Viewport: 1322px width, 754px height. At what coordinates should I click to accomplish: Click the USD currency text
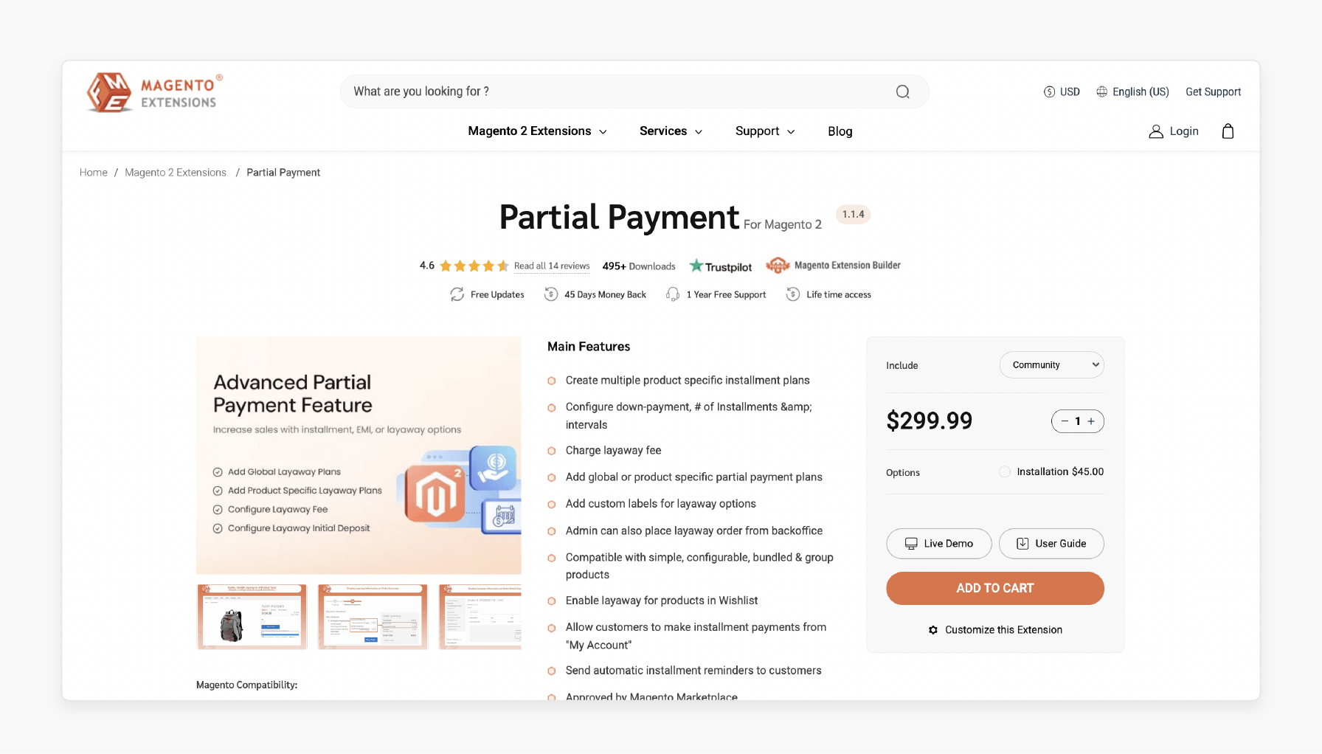point(1070,91)
